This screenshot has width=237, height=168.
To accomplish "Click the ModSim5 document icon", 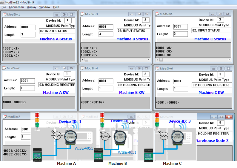I will (x=157, y=14).
